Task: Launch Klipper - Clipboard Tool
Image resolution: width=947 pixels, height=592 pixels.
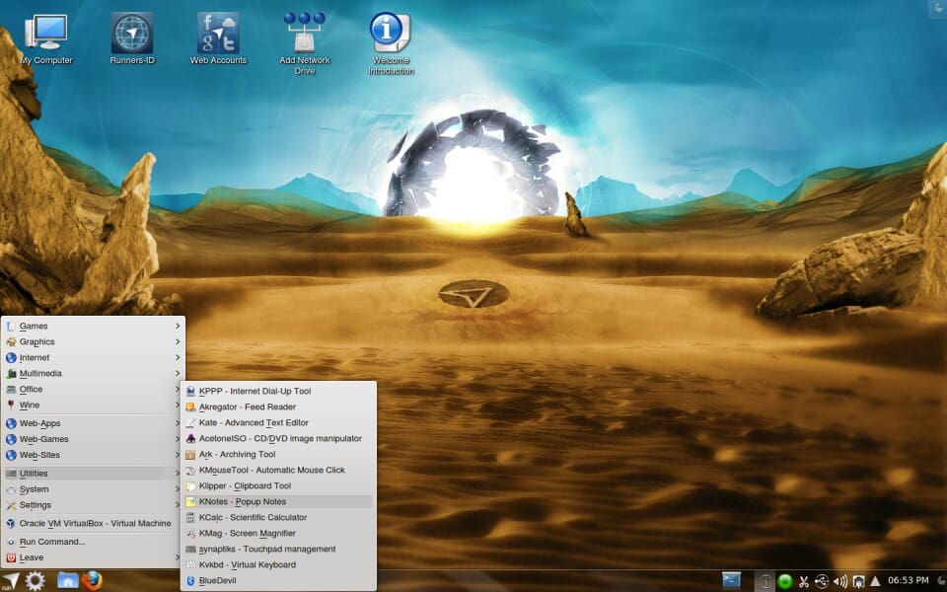Action: click(x=278, y=485)
